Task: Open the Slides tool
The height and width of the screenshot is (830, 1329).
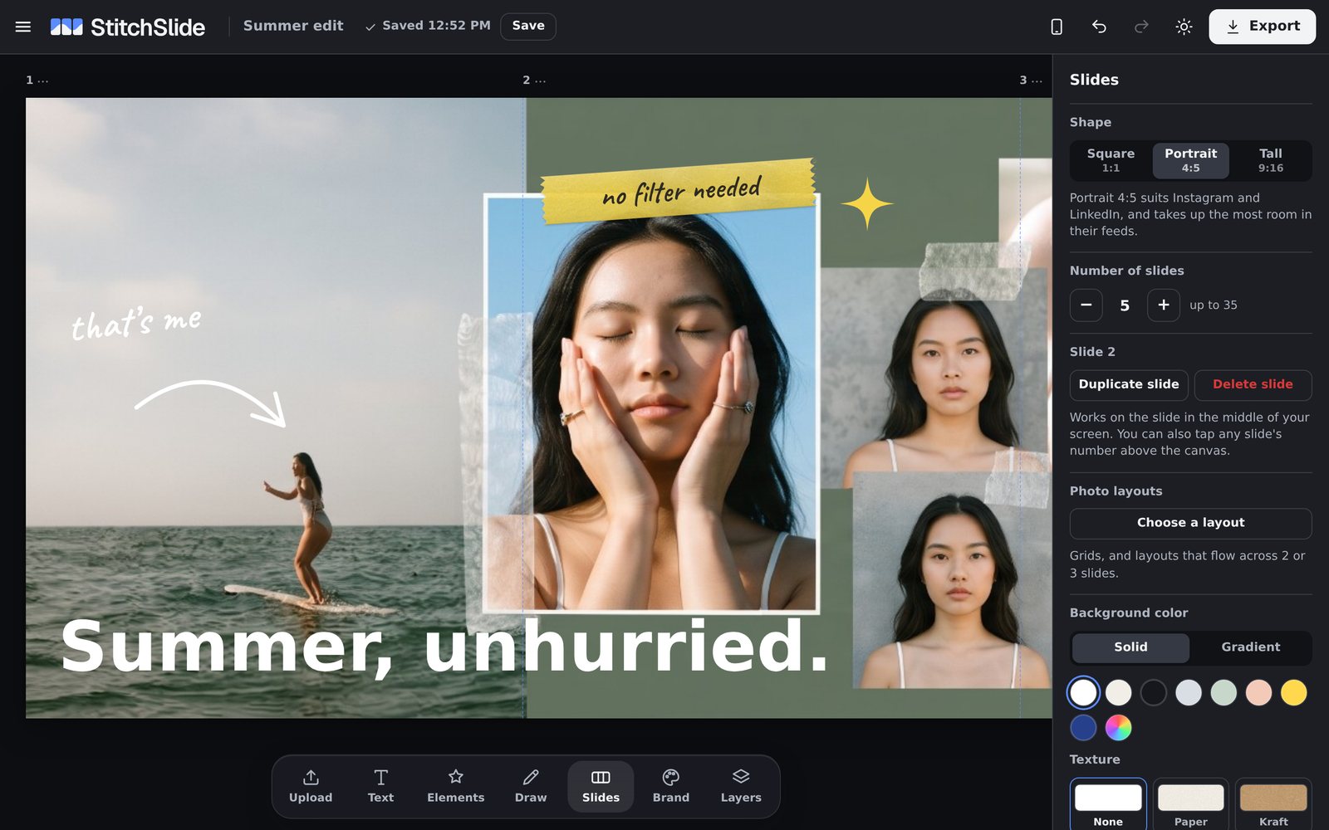Action: [601, 787]
